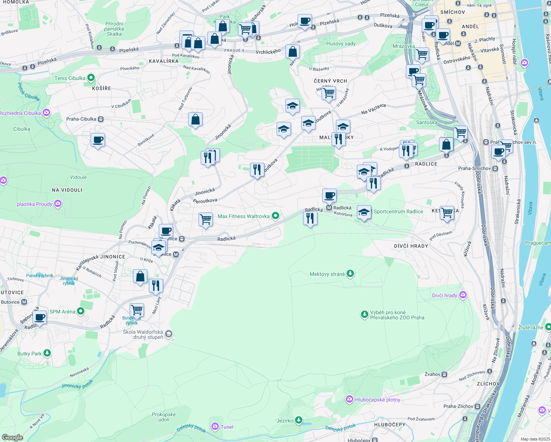Click the purple marker at Dívčí hrady
The width and height of the screenshot is (551, 442).
pos(463,295)
